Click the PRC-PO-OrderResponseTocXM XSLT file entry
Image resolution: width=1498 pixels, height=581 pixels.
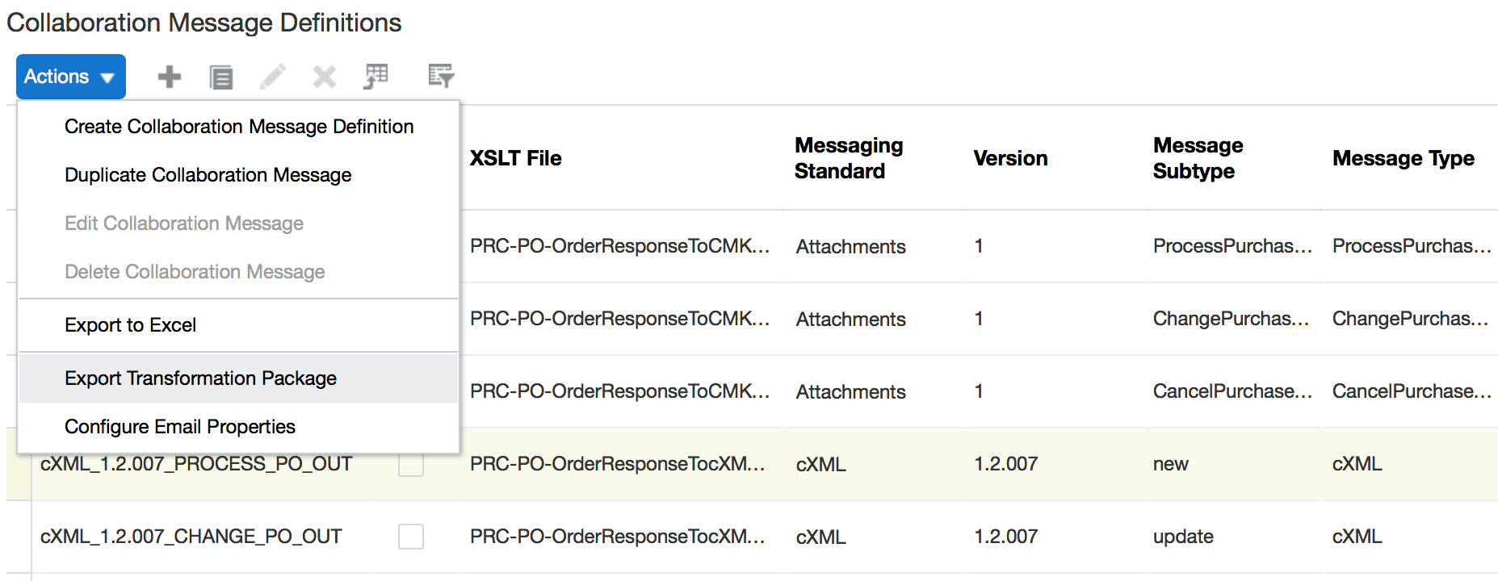coord(618,464)
